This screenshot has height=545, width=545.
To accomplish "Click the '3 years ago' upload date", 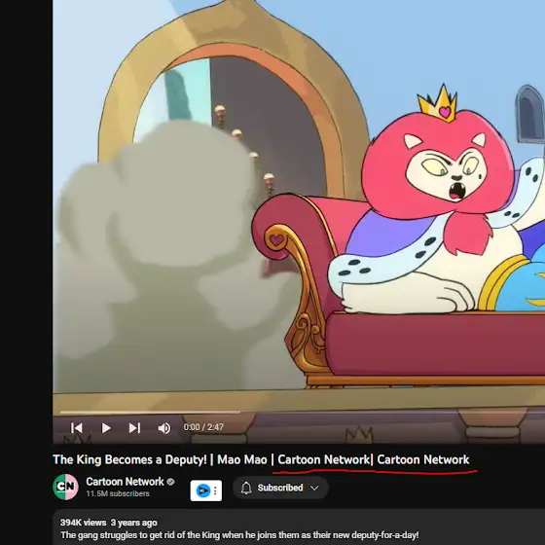I will [134, 523].
